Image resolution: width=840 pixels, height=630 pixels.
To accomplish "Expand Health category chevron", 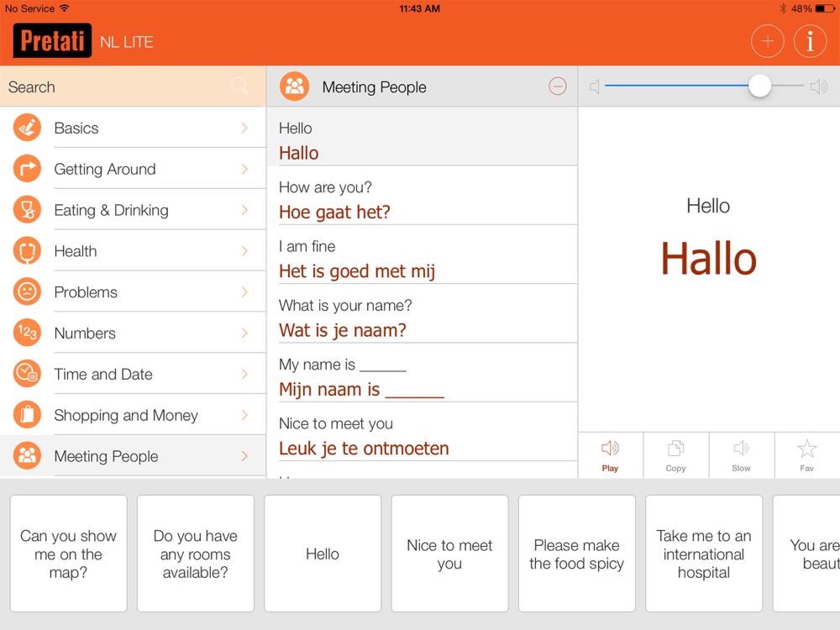I will [244, 250].
